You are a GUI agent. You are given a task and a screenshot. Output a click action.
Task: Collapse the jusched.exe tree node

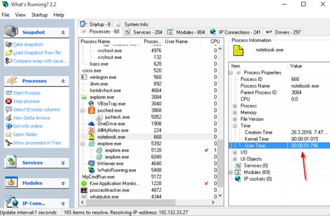[83, 110]
